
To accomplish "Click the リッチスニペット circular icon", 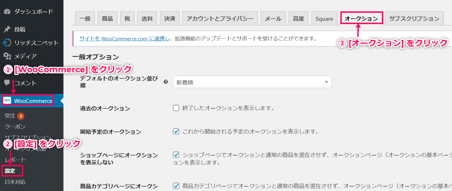I will click(x=7, y=43).
